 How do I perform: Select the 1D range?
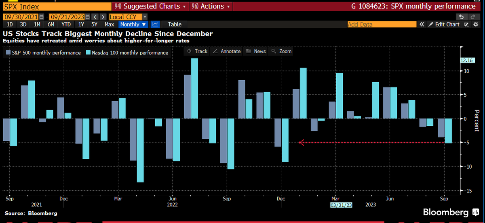point(10,24)
